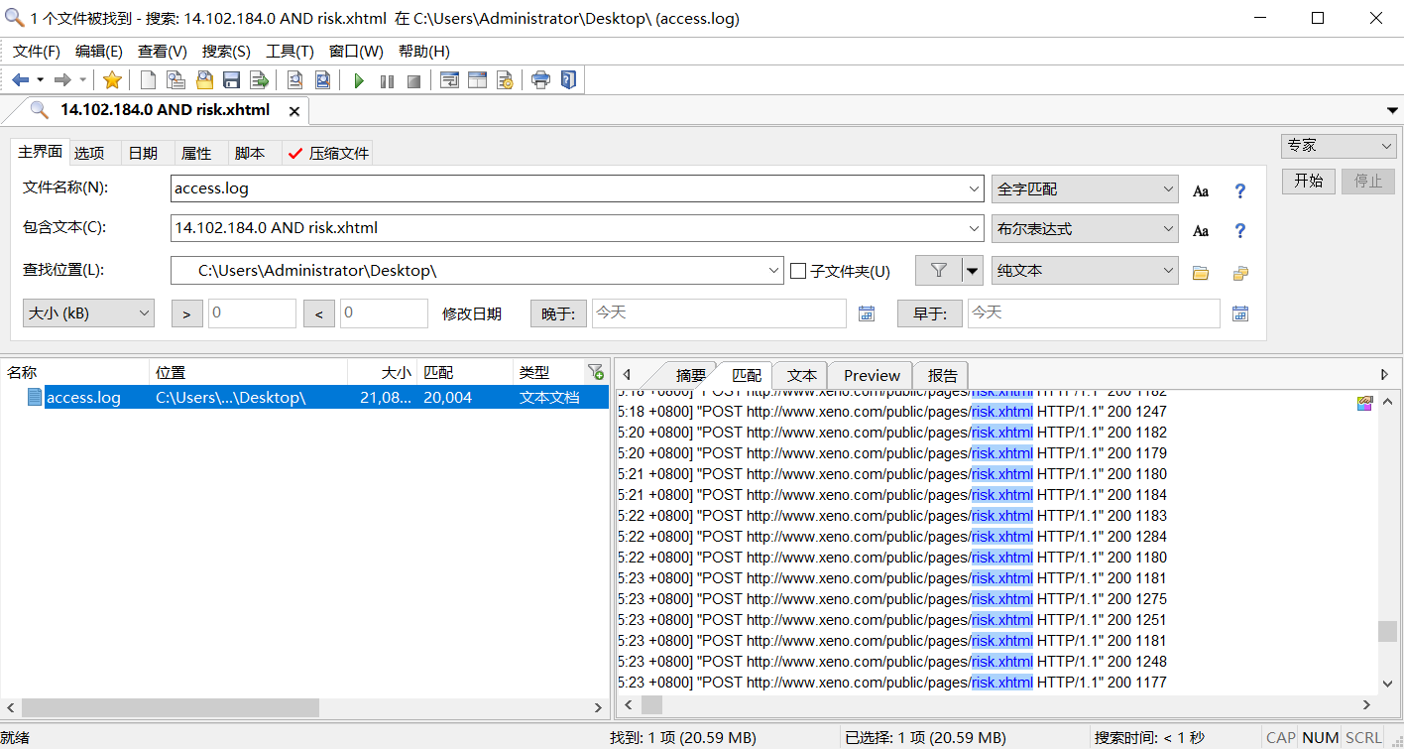Switch to the 日期 tab

[x=143, y=153]
